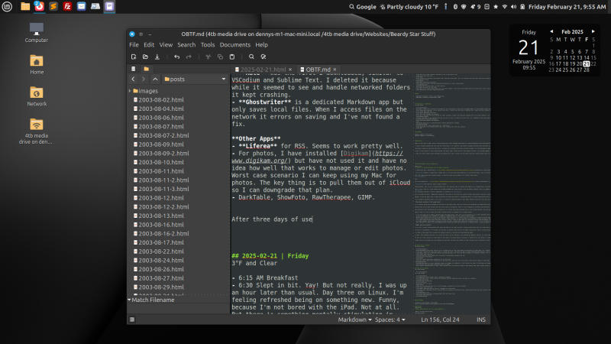The width and height of the screenshot is (611, 344).
Task: Click the Cut scissors toolbar icon
Action: tap(208, 57)
